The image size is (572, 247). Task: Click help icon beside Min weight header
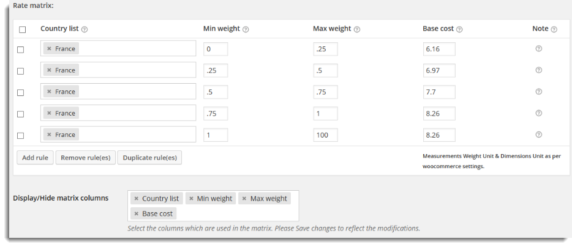tap(246, 29)
